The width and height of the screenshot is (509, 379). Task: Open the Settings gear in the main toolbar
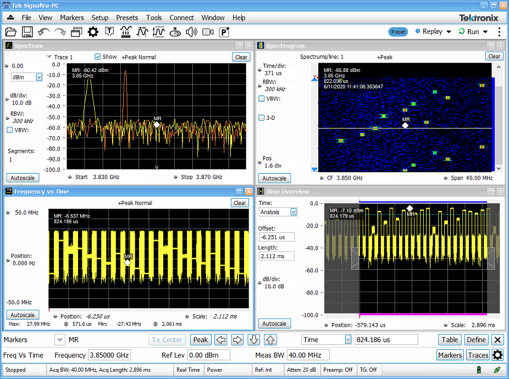click(x=92, y=32)
